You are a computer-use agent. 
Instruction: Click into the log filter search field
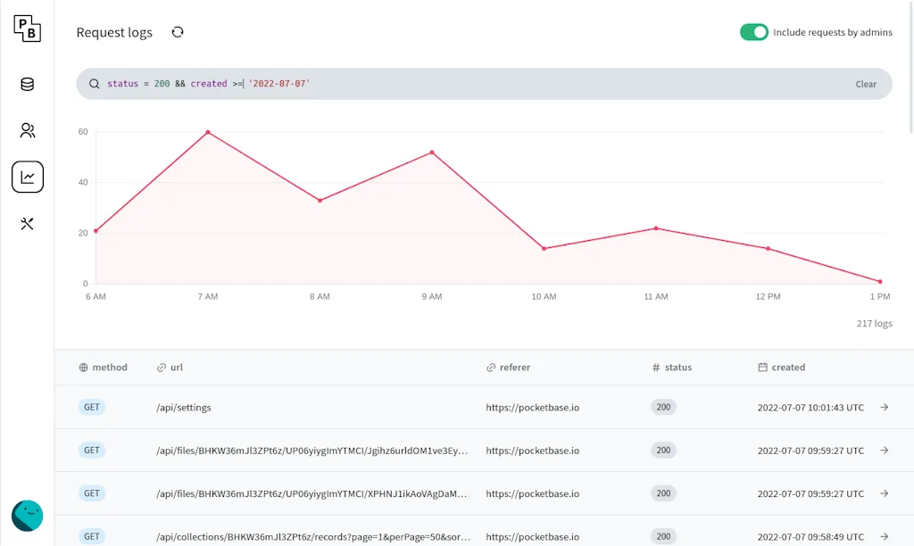pos(536,84)
